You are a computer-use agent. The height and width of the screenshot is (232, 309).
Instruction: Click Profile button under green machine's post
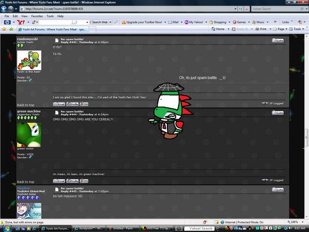pos(72,181)
